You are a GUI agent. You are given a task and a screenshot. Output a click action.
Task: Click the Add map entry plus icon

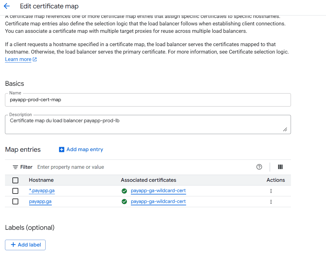61,150
